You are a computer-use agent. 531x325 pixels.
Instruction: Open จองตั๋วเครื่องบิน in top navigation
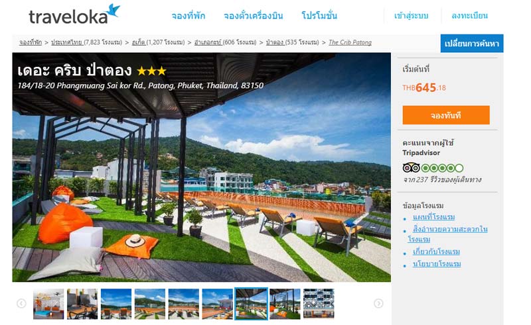point(253,15)
